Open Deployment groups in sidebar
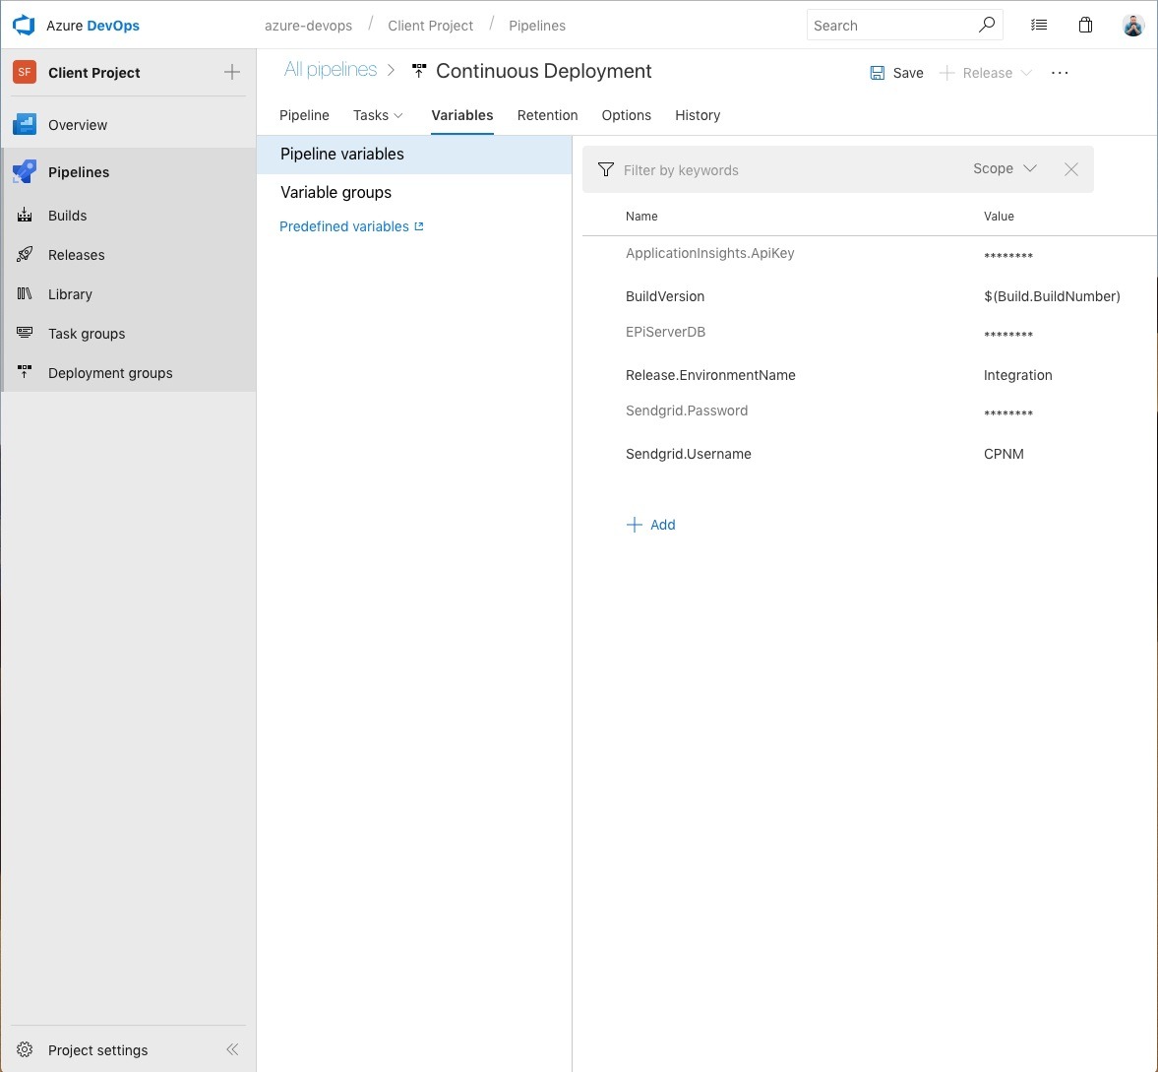 [x=109, y=373]
